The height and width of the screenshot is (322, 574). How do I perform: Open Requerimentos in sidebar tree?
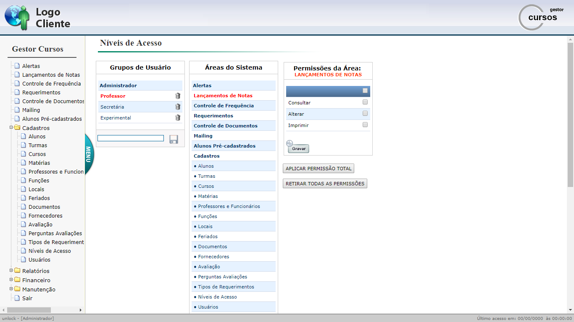41,92
